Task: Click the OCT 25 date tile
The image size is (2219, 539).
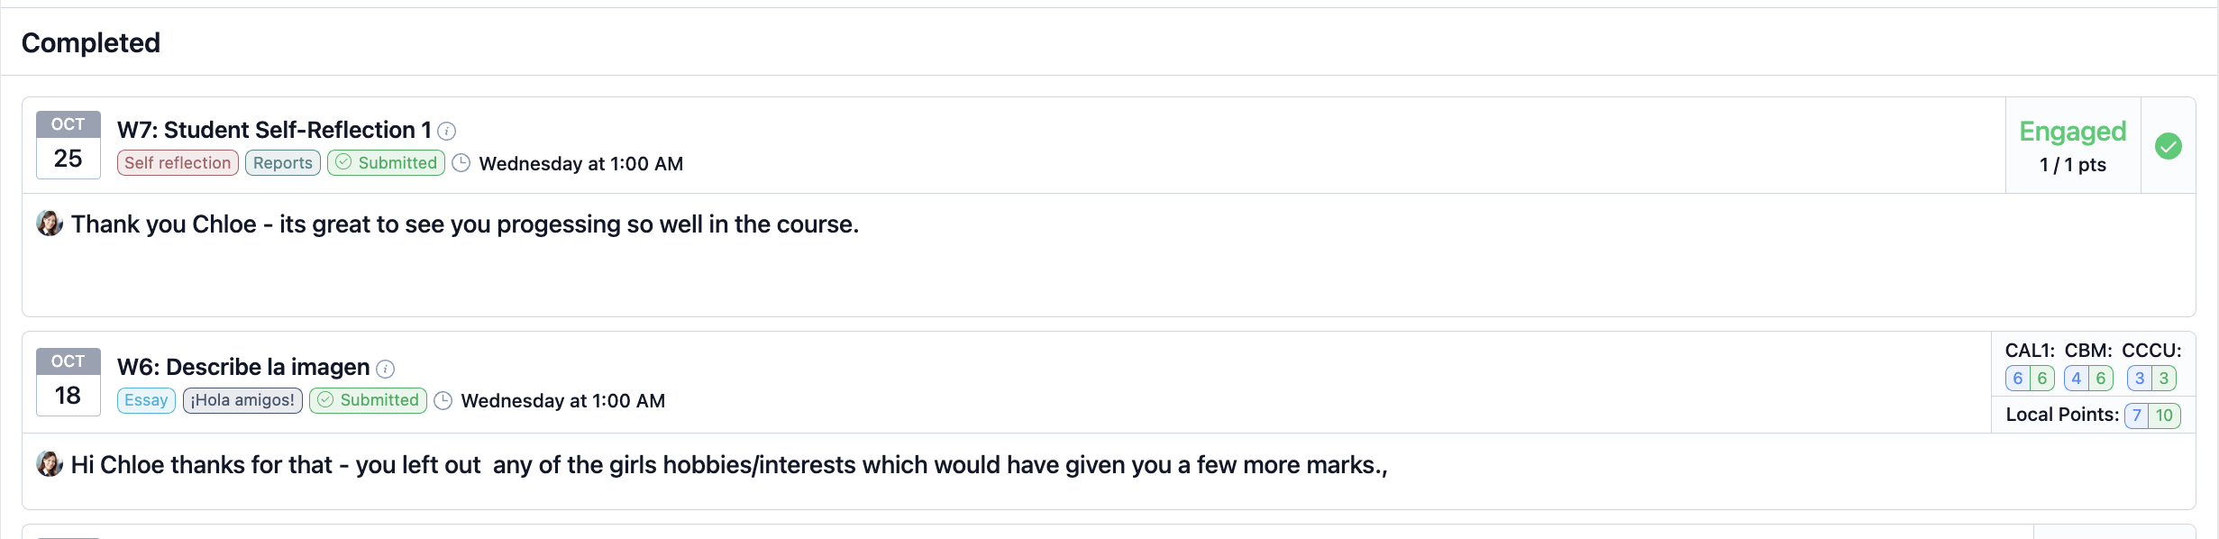Action: point(68,145)
